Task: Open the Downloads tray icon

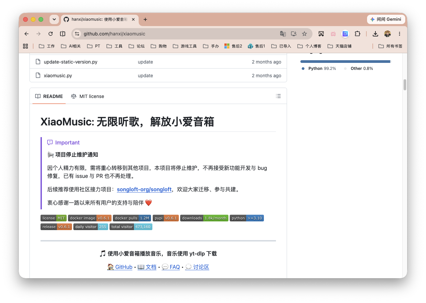Action: coord(375,34)
